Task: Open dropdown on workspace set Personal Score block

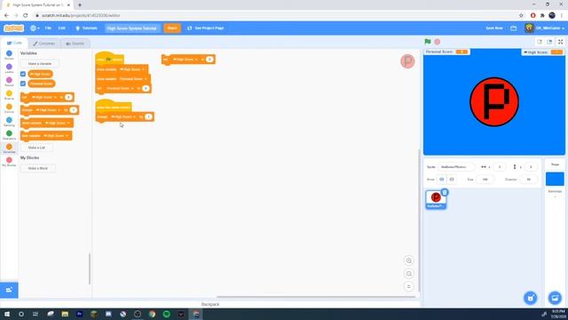Action: [x=121, y=88]
